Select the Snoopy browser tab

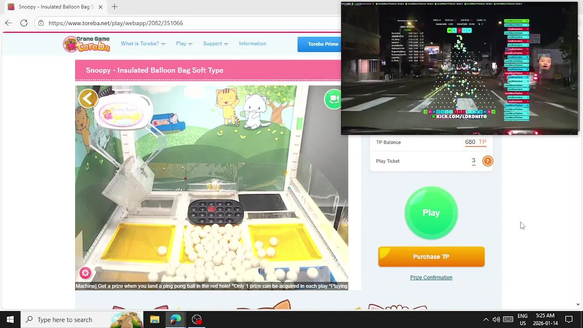click(56, 7)
